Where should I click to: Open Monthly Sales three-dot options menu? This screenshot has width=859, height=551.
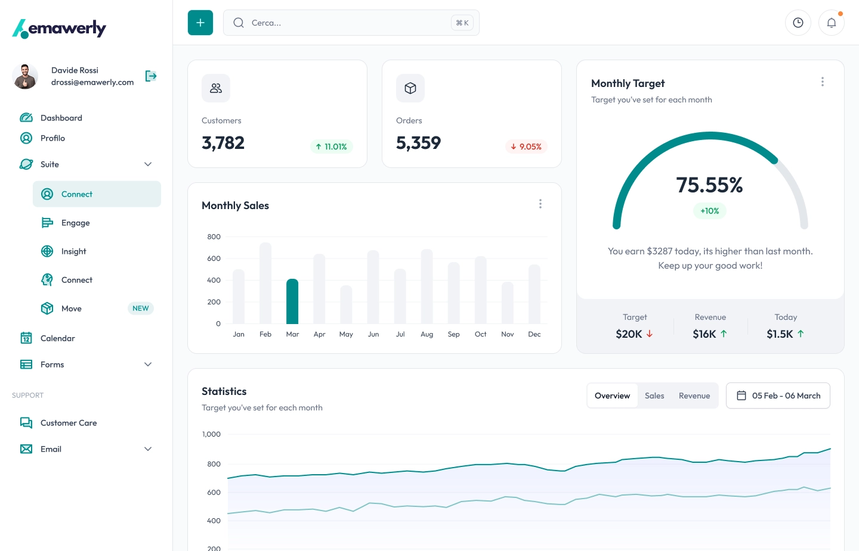540,204
